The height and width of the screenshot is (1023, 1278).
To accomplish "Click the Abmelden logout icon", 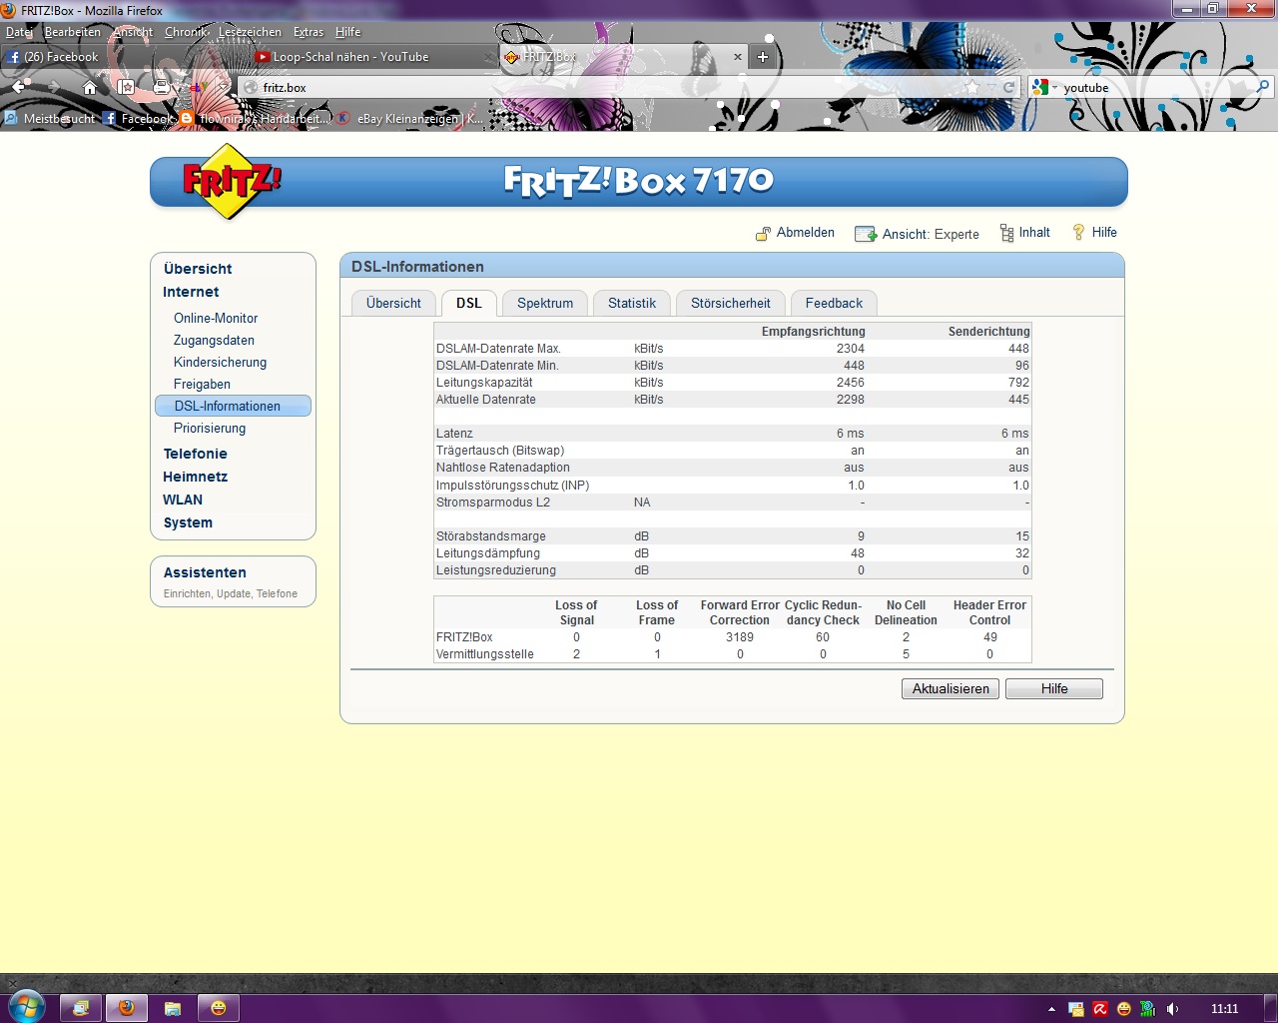I will click(763, 234).
